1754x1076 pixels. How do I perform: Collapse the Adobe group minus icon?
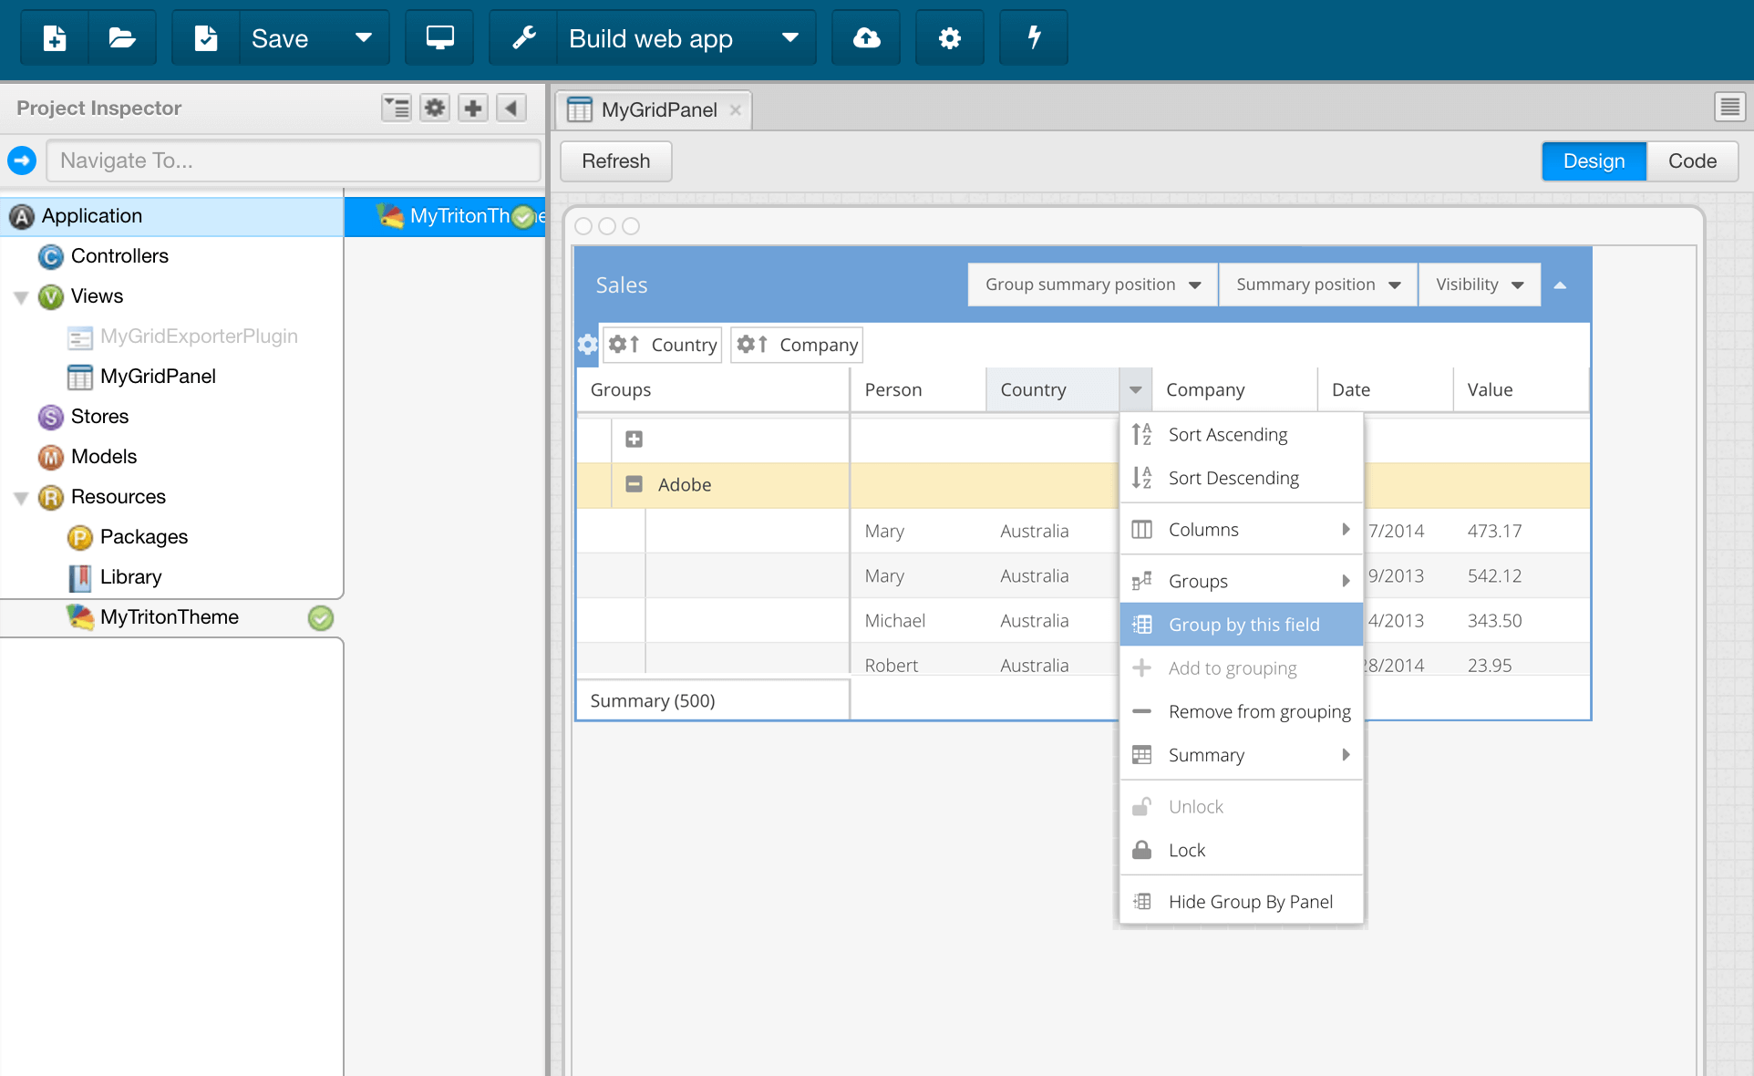(634, 484)
